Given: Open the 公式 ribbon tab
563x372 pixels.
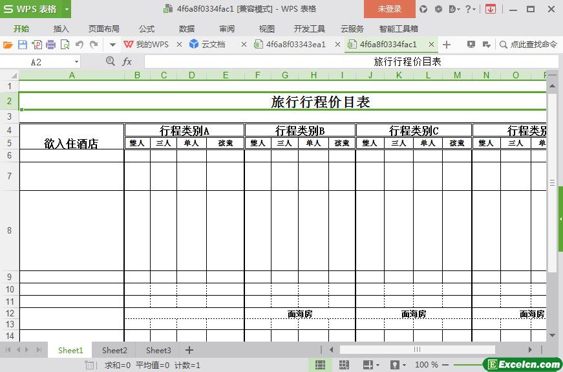Looking at the screenshot, I should (x=147, y=28).
